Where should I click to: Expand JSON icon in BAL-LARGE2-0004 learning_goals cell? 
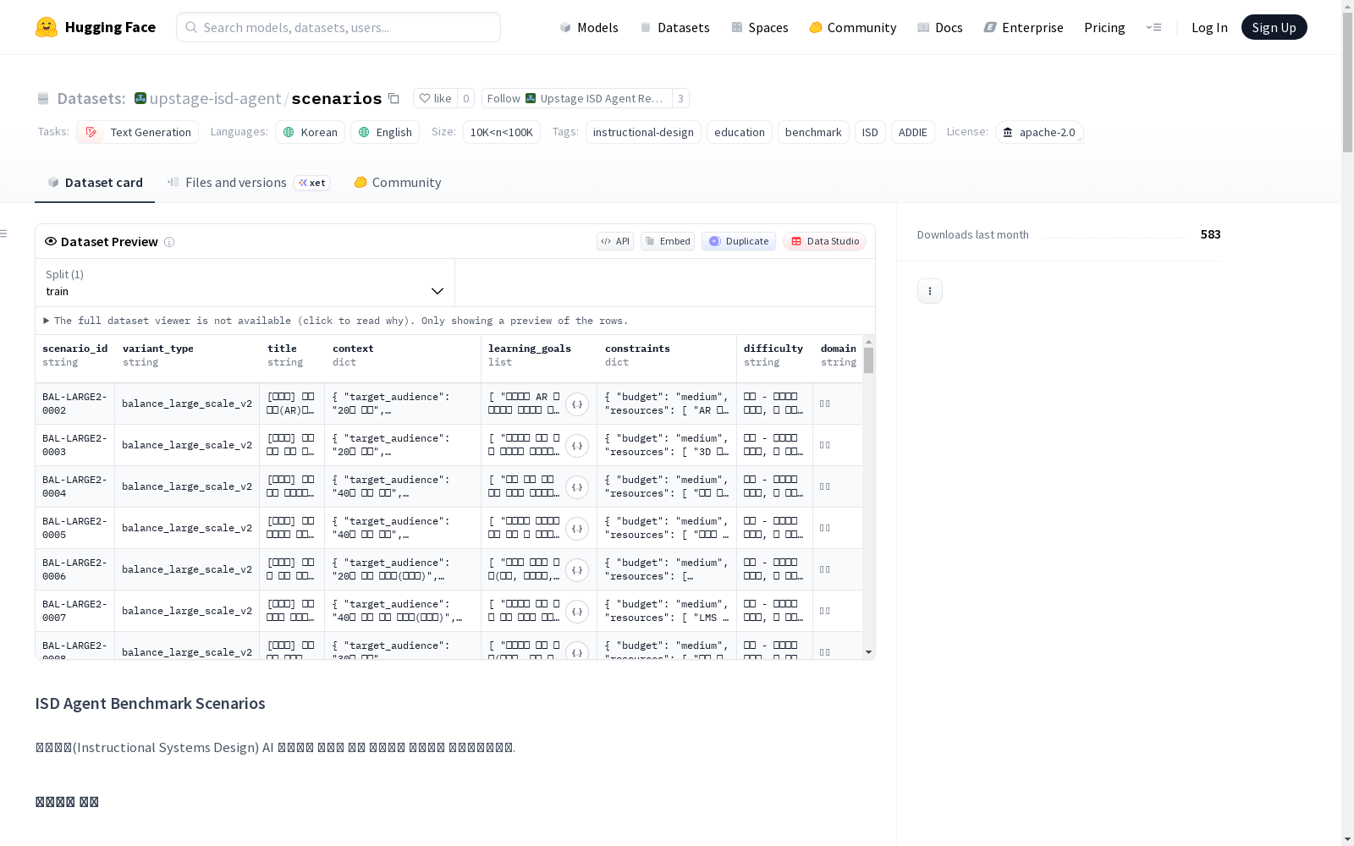577,487
